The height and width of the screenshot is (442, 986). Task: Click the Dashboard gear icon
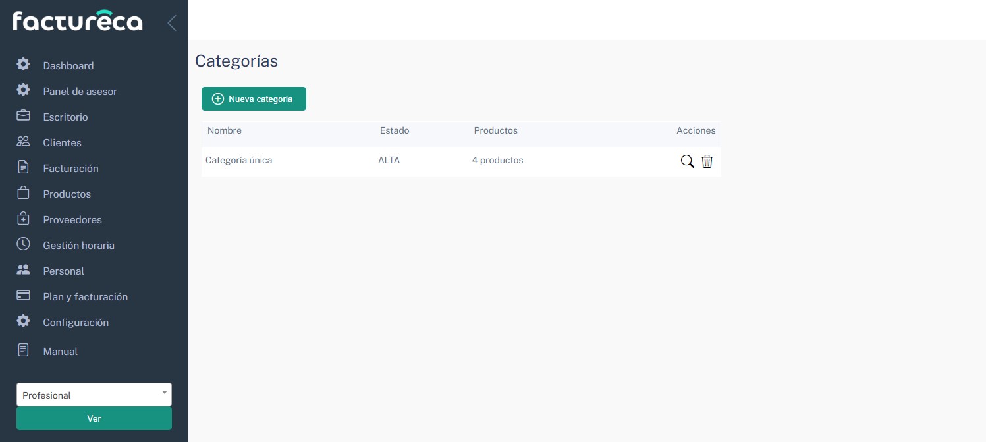[23, 65]
